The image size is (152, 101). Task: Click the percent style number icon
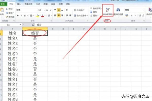pos(131,15)
